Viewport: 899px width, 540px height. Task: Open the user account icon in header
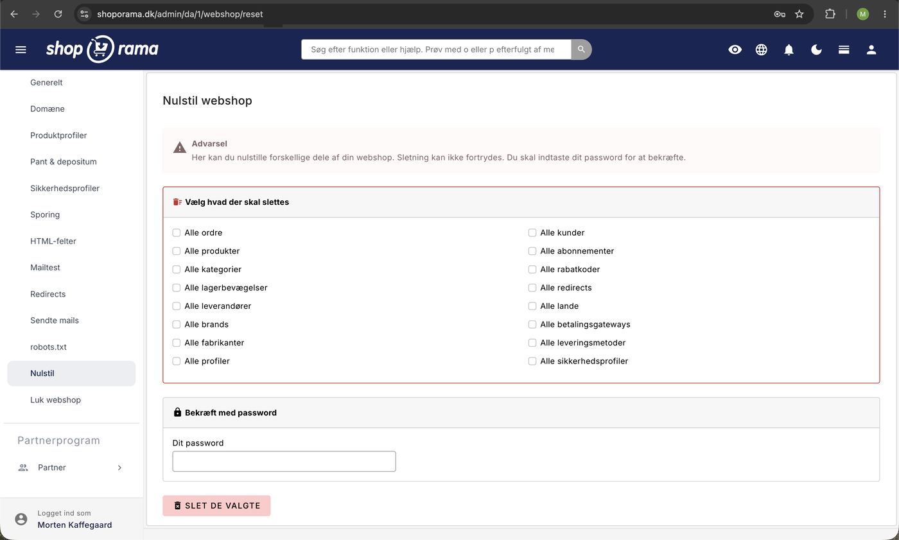point(871,49)
